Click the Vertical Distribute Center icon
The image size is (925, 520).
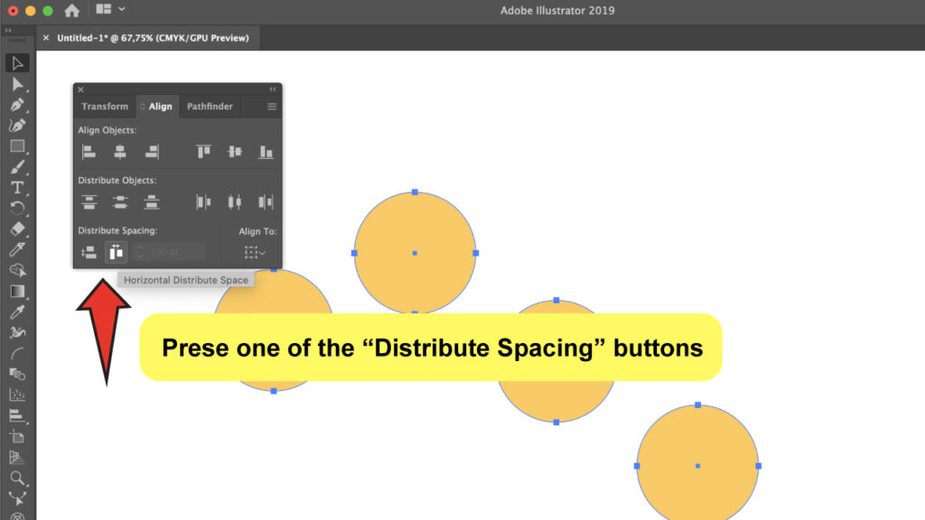point(120,203)
